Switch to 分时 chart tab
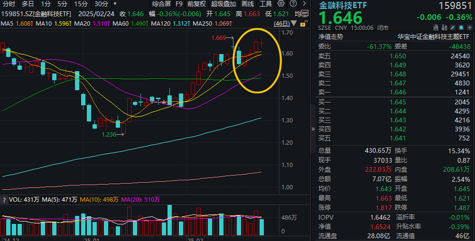Image resolution: width=475 pixels, height=241 pixels. (9, 4)
